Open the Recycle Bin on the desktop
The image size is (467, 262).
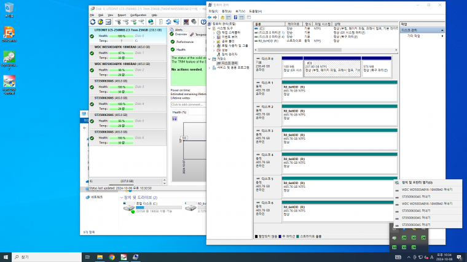9,10
